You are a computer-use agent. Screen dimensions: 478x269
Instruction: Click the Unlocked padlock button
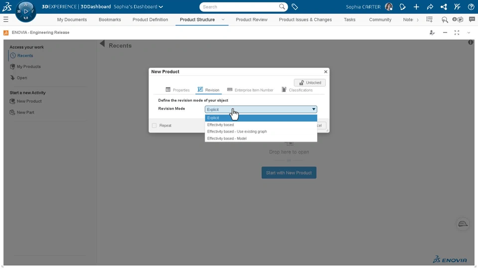pyautogui.click(x=310, y=83)
